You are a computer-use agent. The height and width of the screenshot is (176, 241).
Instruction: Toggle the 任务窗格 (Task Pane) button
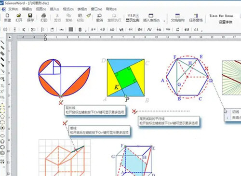point(196,18)
